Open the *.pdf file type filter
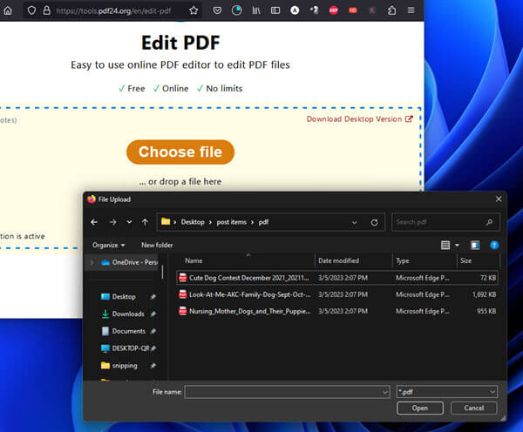Viewport: 523px width, 432px height. (x=446, y=392)
